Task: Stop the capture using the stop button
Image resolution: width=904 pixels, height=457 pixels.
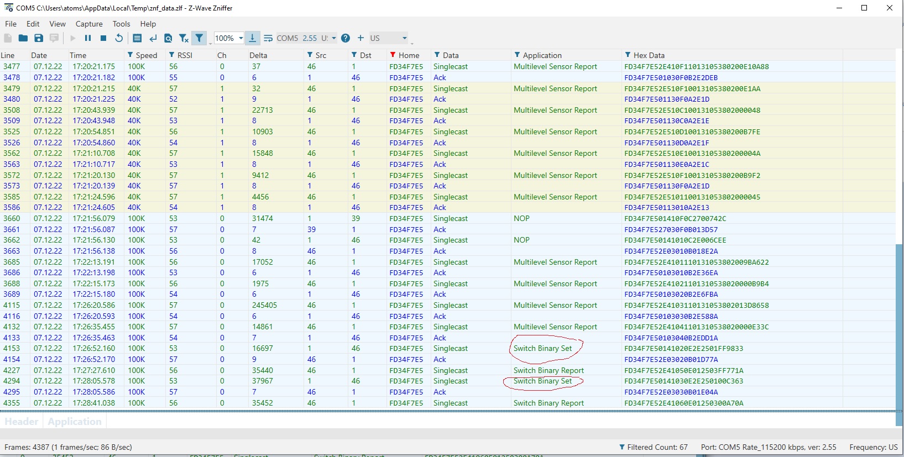Action: click(x=103, y=38)
